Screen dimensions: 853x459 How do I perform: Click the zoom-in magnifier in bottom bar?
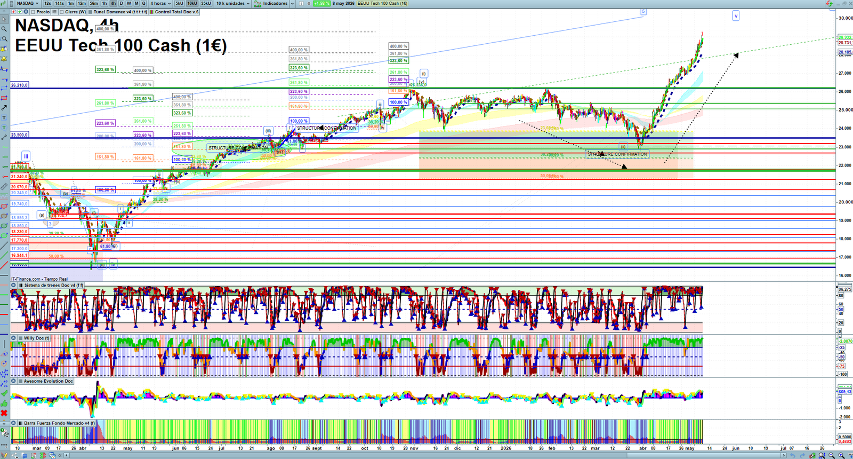(x=841, y=455)
